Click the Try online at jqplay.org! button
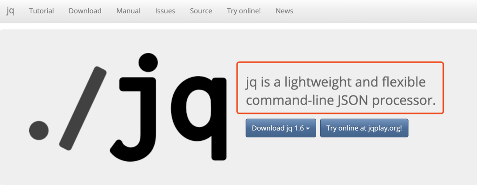477x185 pixels. 364,128
